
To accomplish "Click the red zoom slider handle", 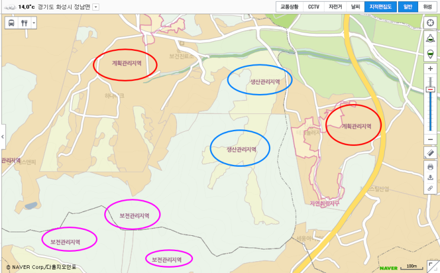I will [x=430, y=89].
